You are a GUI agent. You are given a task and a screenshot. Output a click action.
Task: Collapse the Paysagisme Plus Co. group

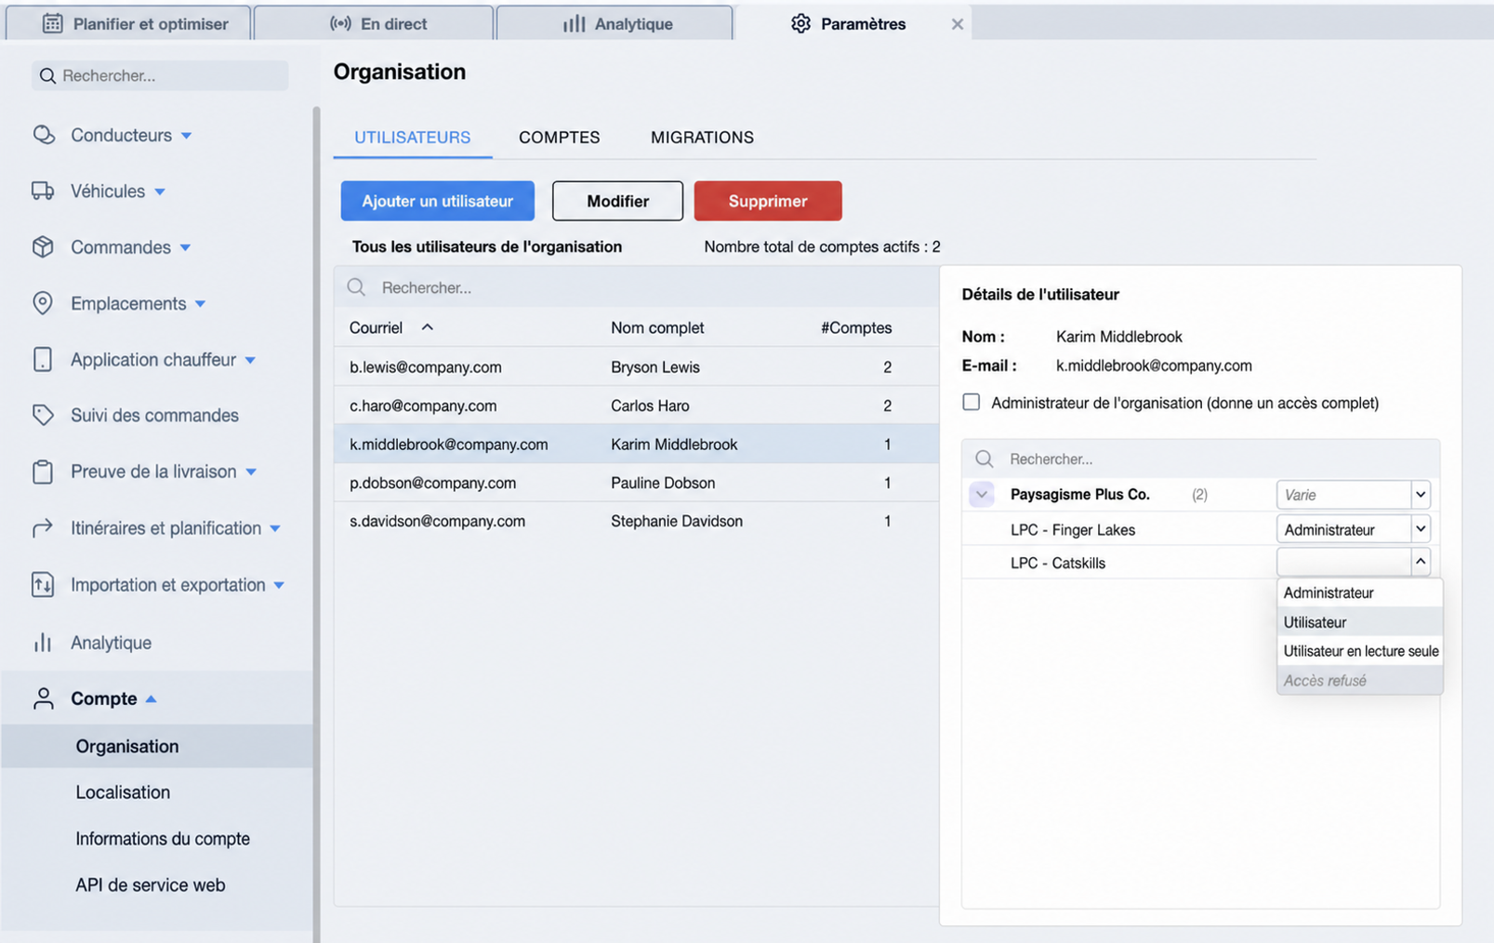coord(982,494)
